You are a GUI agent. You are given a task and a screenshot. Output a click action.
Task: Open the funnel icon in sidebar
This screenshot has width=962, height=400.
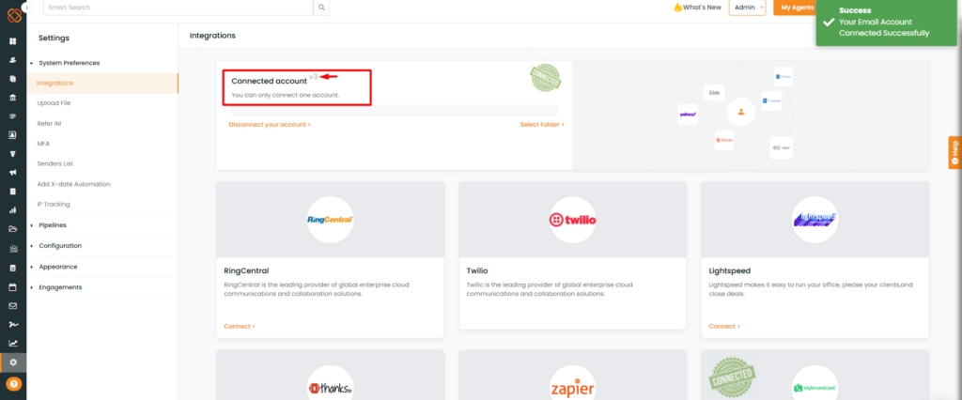[13, 154]
